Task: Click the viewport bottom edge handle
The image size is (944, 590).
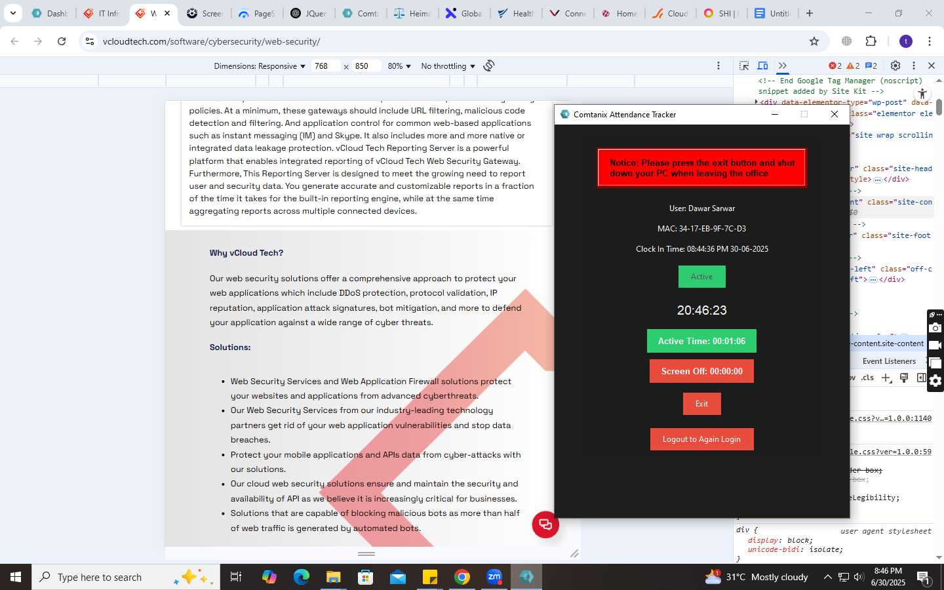Action: click(x=366, y=554)
